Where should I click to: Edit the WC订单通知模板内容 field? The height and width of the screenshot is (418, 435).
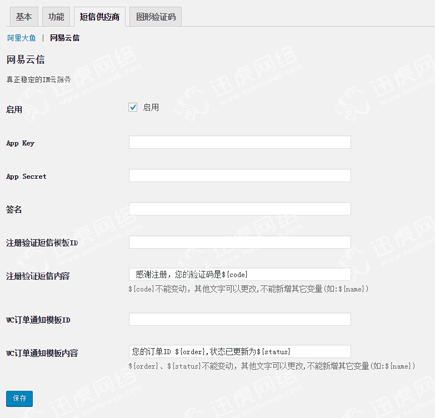tap(239, 351)
